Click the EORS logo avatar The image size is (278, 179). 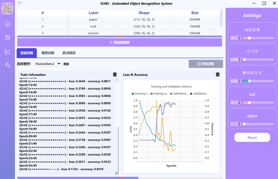(x=7, y=9)
